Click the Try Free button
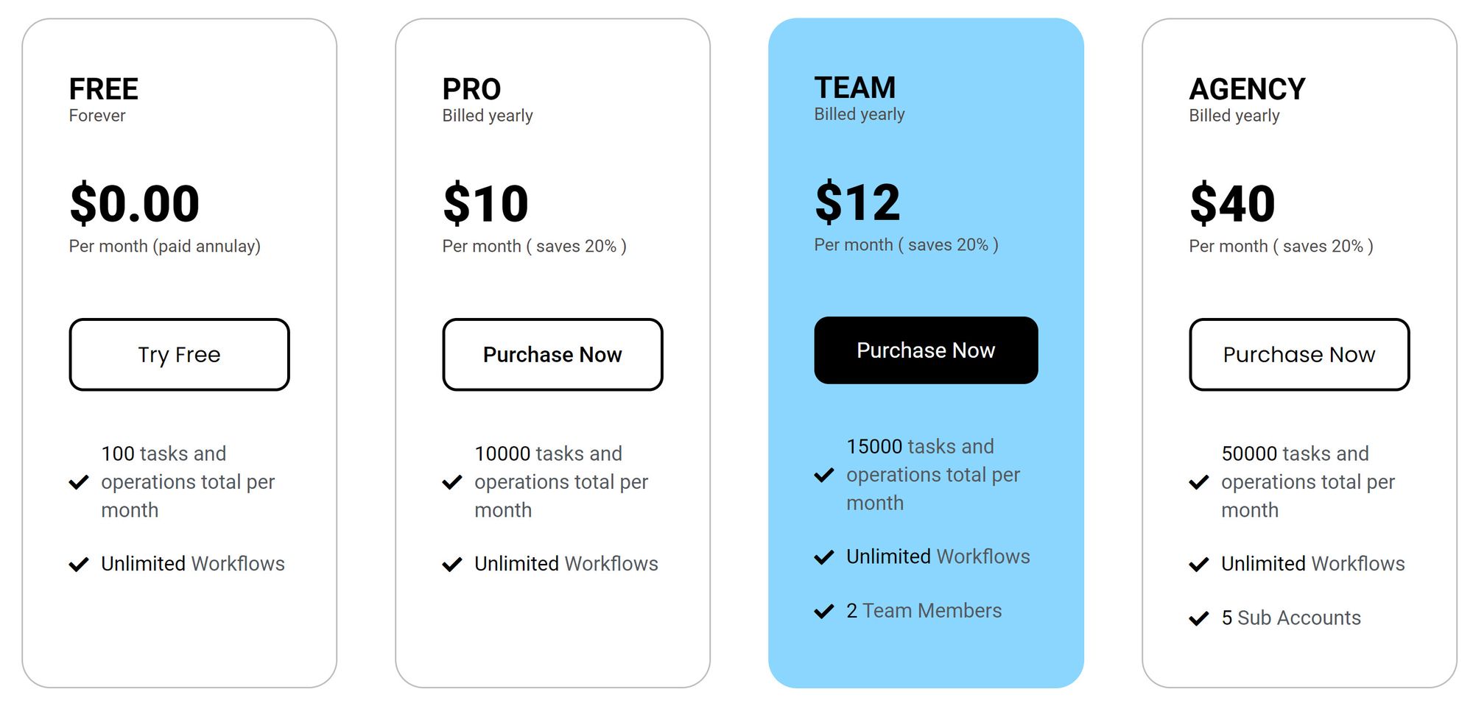 (x=179, y=354)
